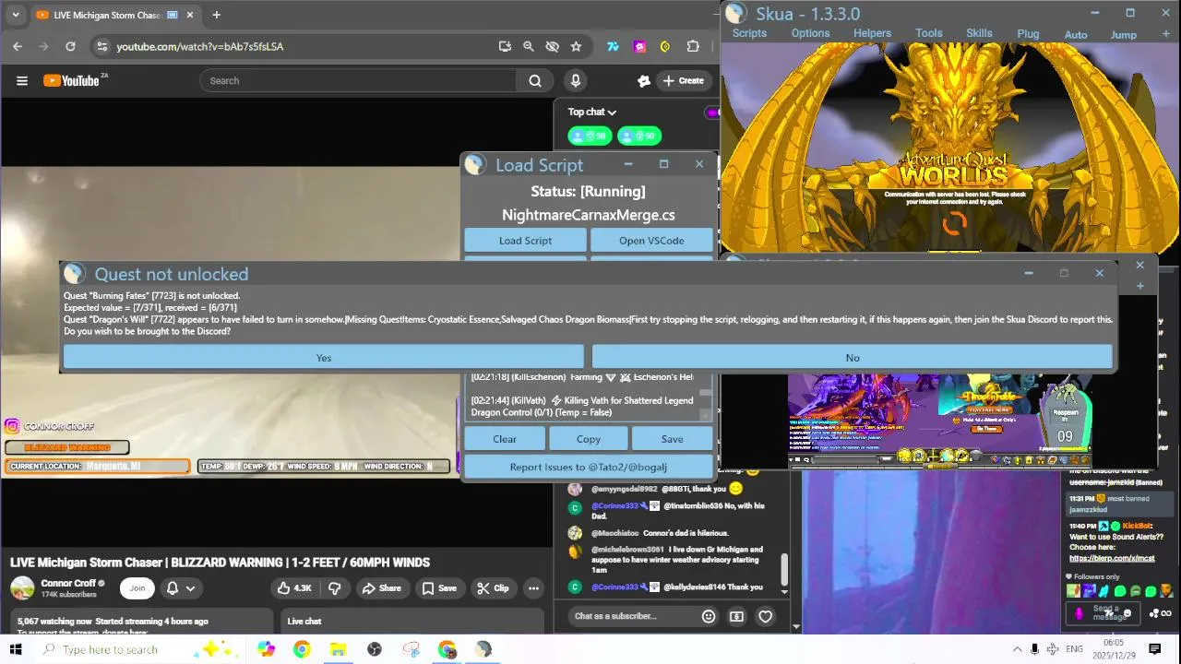1181x664 pixels.
Task: Like the video with 4.3K likes
Action: click(294, 587)
